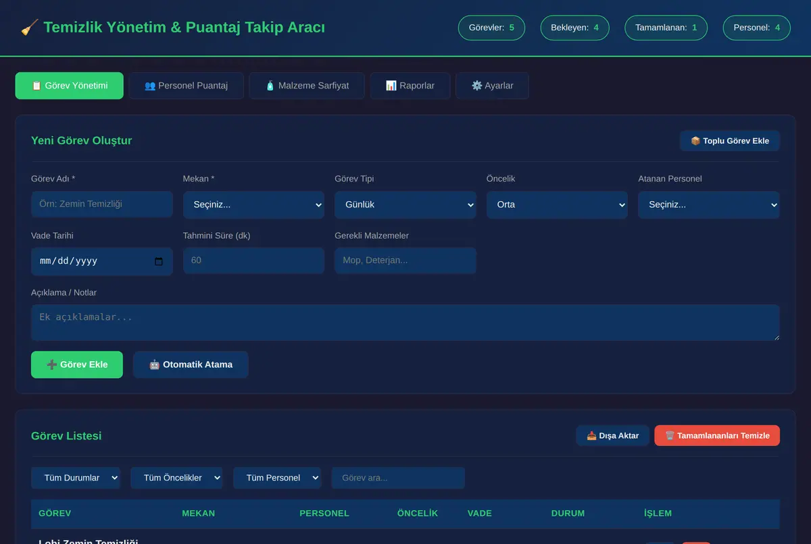Open the Tüm Öncelikler filter
This screenshot has height=544, width=811.
[177, 478]
